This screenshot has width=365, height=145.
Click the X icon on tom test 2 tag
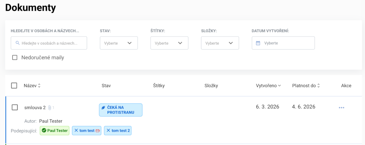(108, 130)
